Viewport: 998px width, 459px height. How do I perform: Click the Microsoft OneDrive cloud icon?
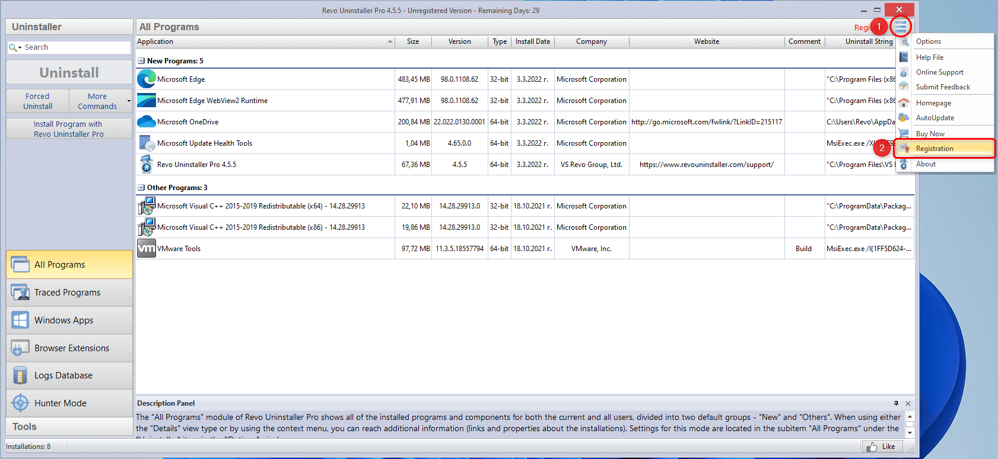[146, 122]
